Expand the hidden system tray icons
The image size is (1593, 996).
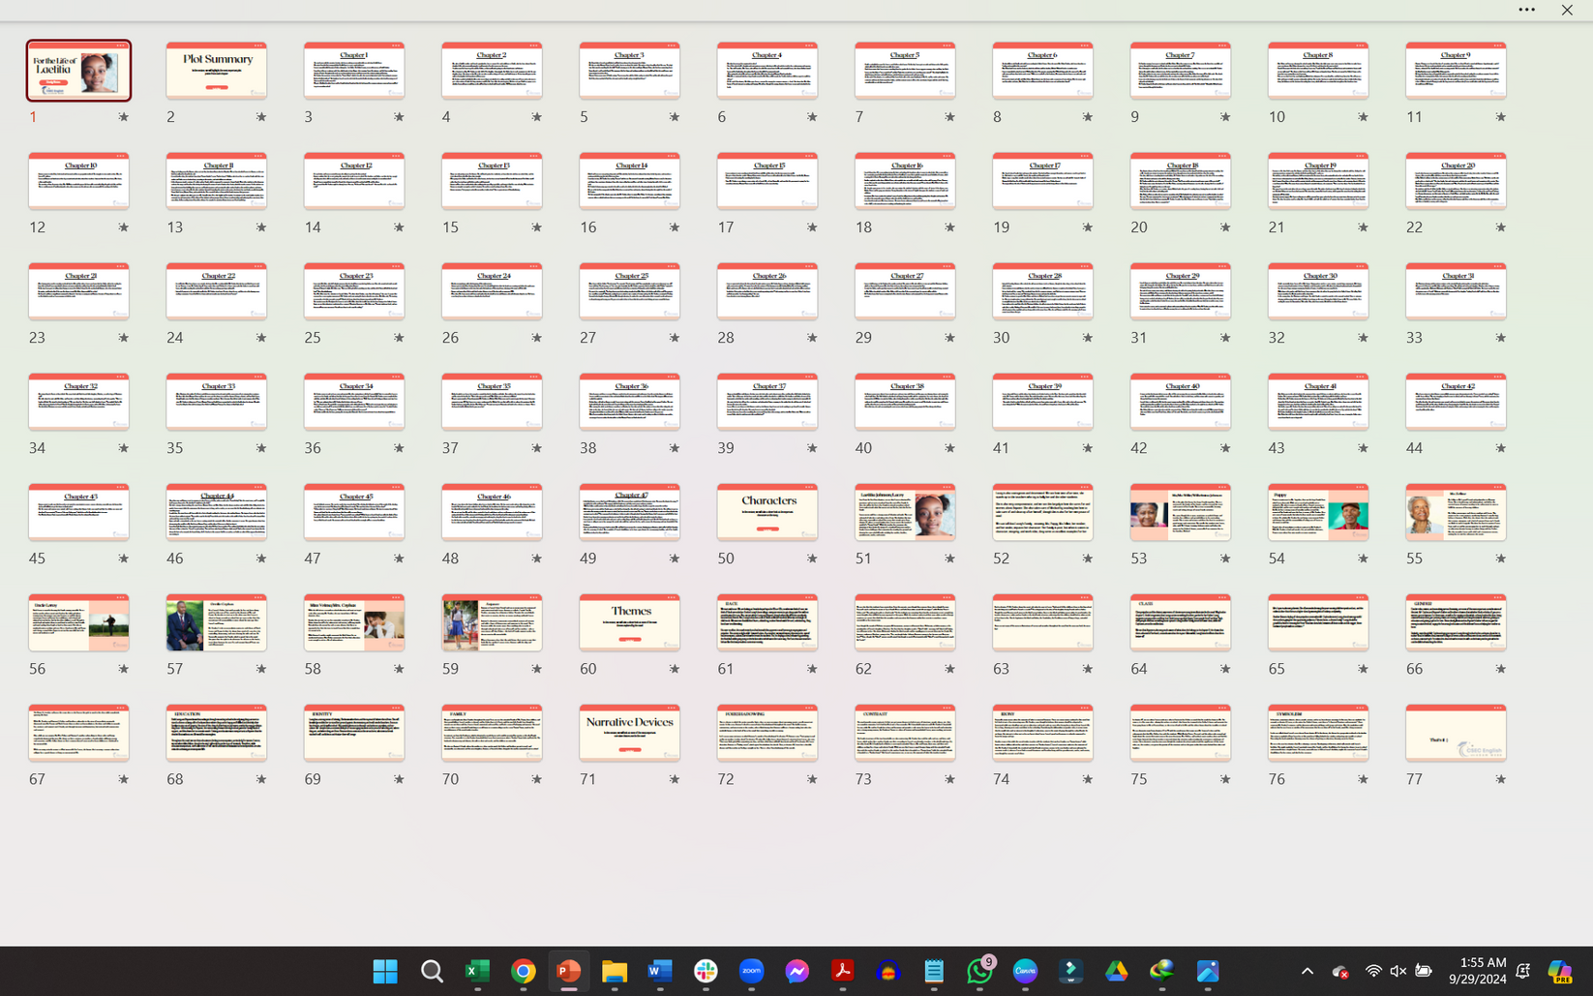click(1307, 971)
